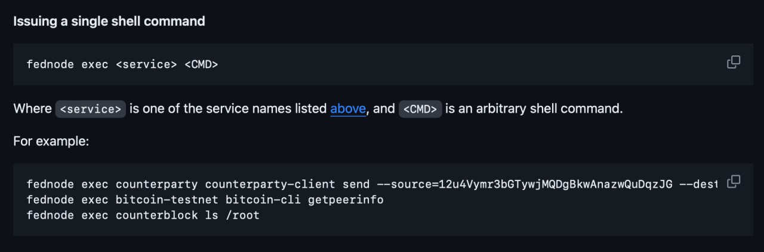Click the 'Issuing a single shell command' heading
The height and width of the screenshot is (252, 764).
click(x=109, y=21)
